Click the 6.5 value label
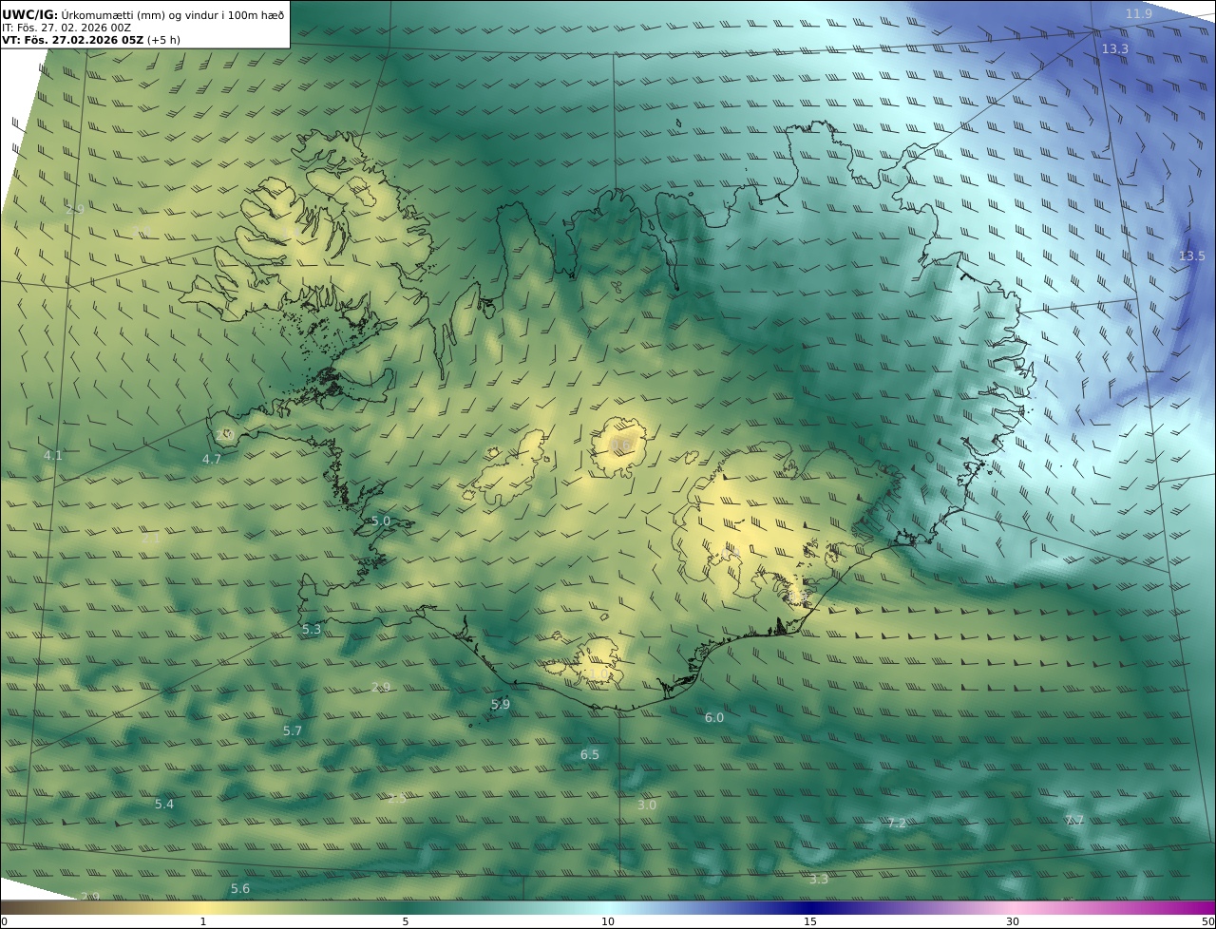Image resolution: width=1216 pixels, height=929 pixels. pos(590,754)
